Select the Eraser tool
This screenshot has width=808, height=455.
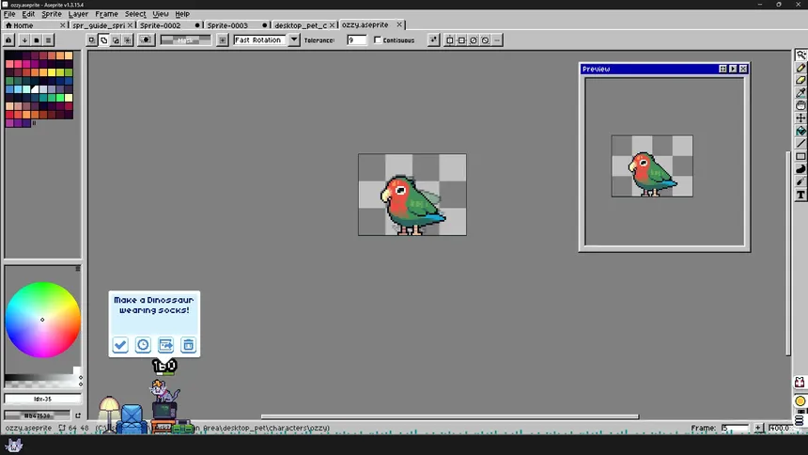point(800,80)
